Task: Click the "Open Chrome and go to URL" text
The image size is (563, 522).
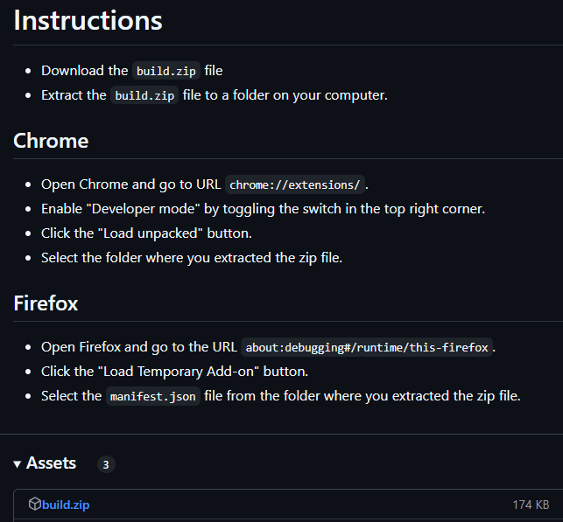Action: click(131, 184)
